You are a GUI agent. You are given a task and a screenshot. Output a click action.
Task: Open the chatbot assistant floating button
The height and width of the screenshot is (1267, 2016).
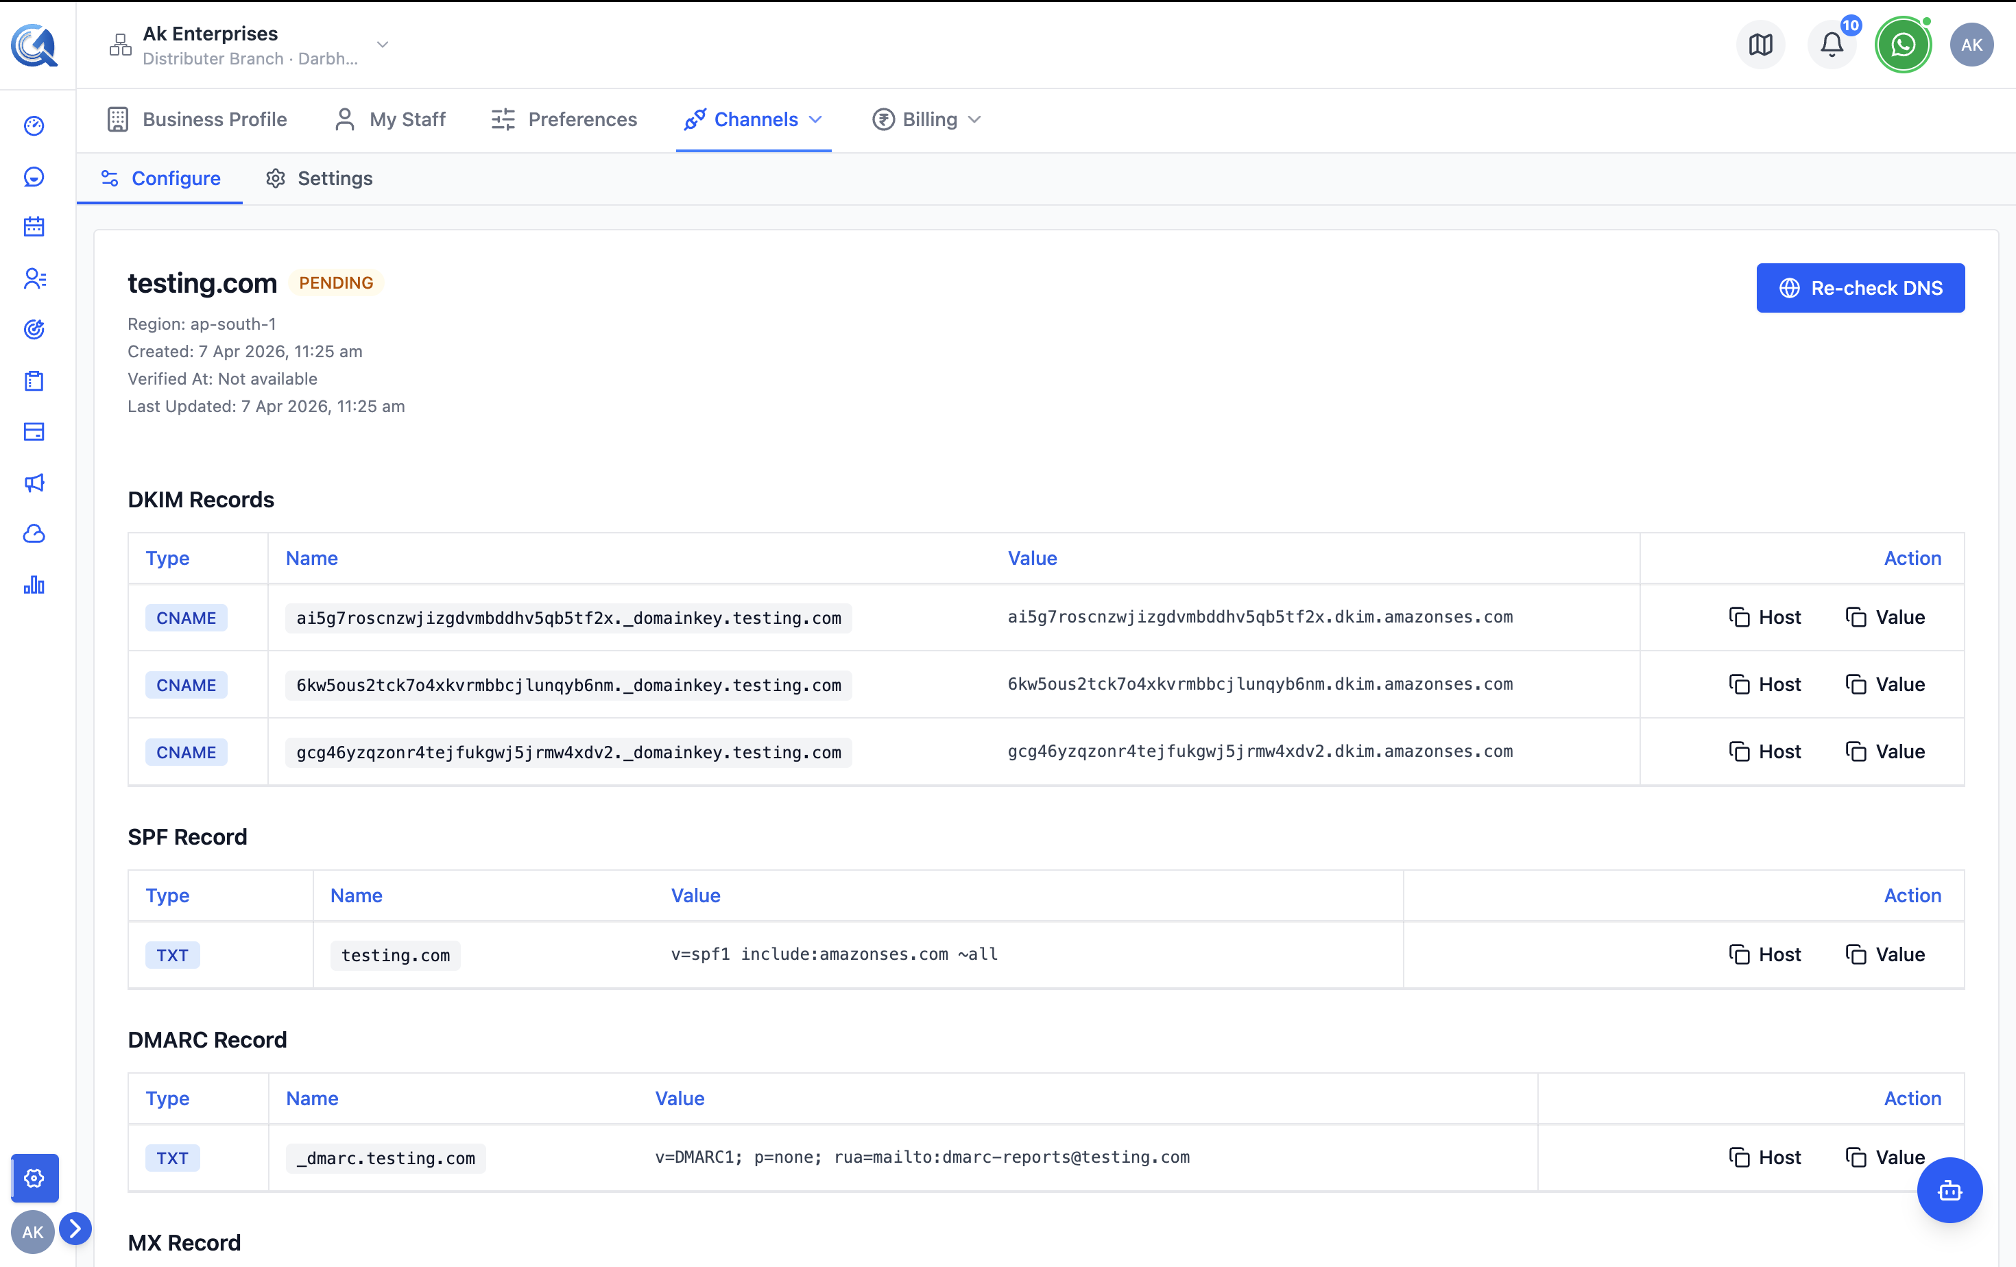pos(1950,1190)
